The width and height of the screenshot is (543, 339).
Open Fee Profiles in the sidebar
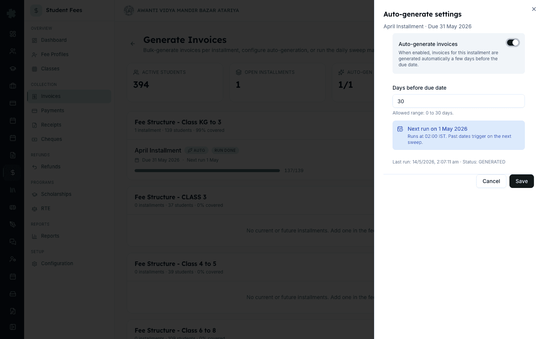coord(69,55)
